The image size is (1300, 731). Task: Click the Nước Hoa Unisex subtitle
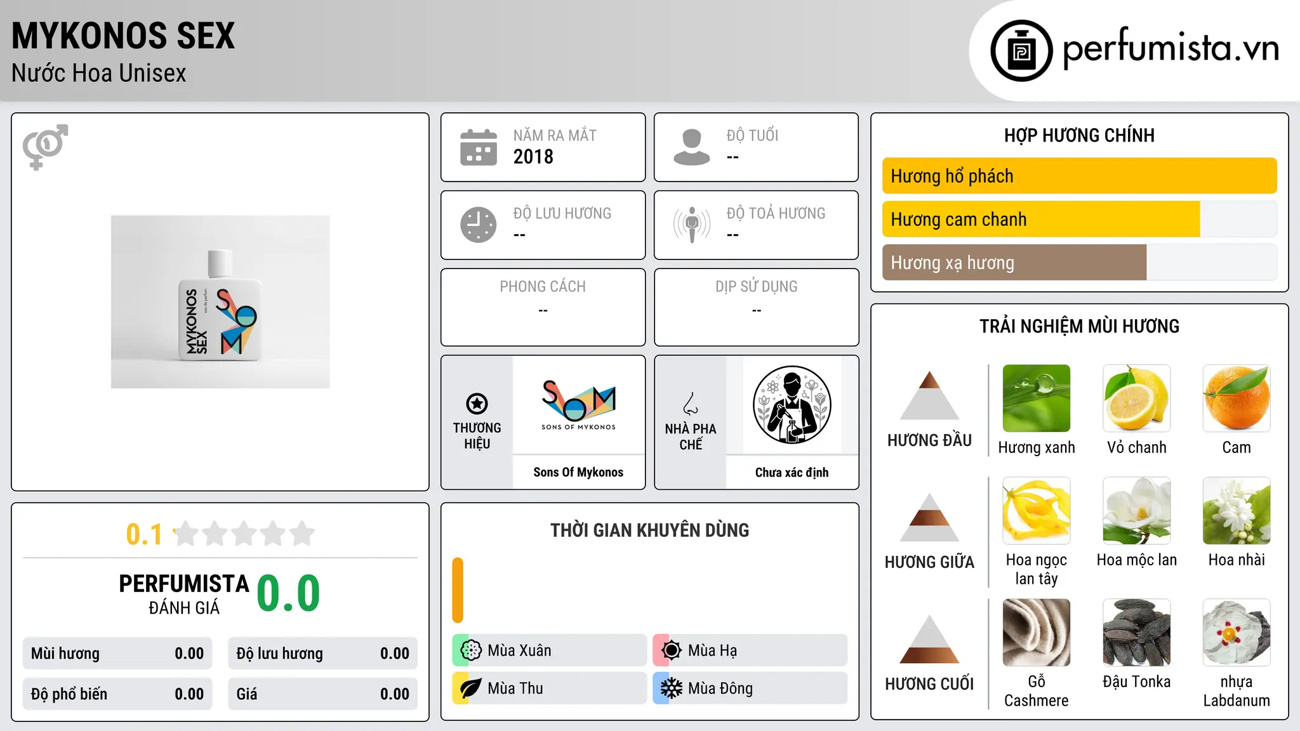tap(99, 74)
